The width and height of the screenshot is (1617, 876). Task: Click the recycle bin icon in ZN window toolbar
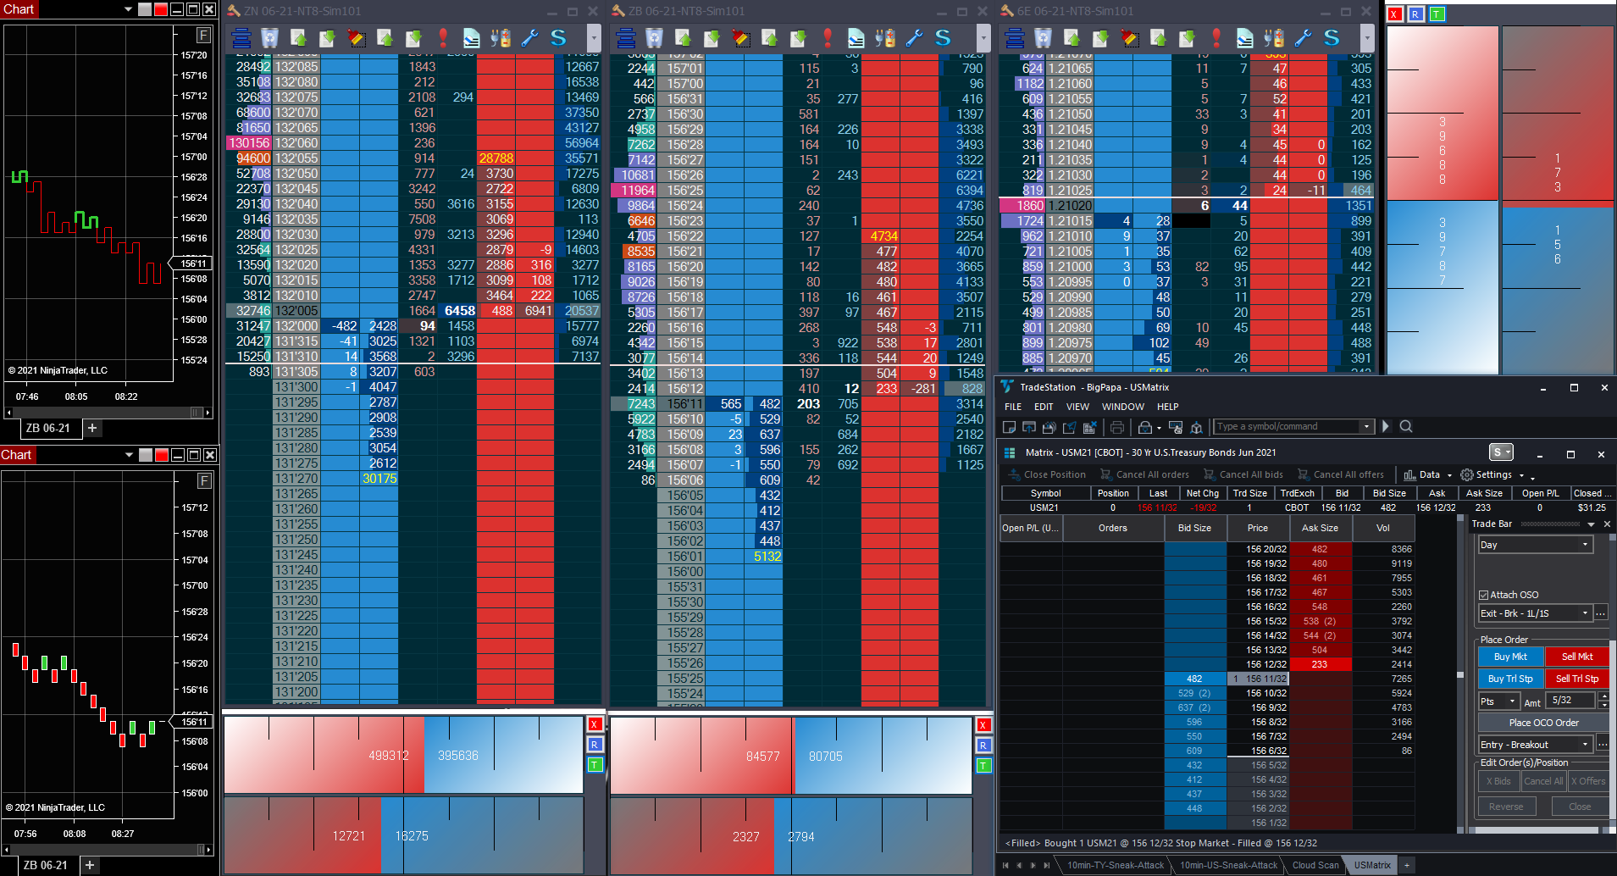[269, 38]
